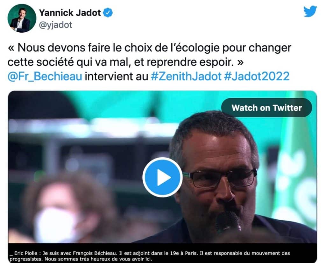The height and width of the screenshot is (263, 326).
Task: Click the speaker's glasses in the video preview
Action: click(x=219, y=178)
